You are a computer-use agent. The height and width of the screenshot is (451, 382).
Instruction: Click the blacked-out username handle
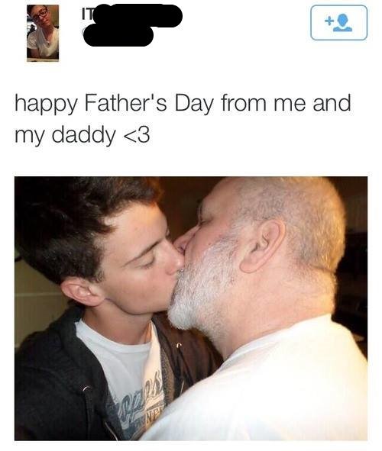(x=118, y=35)
